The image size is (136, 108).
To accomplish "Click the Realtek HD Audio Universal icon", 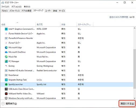I will (x=6, y=70).
